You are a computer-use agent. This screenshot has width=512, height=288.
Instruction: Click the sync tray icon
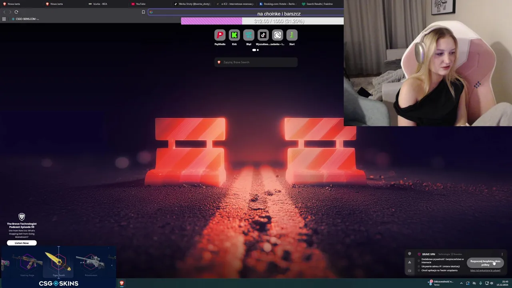(x=468, y=283)
